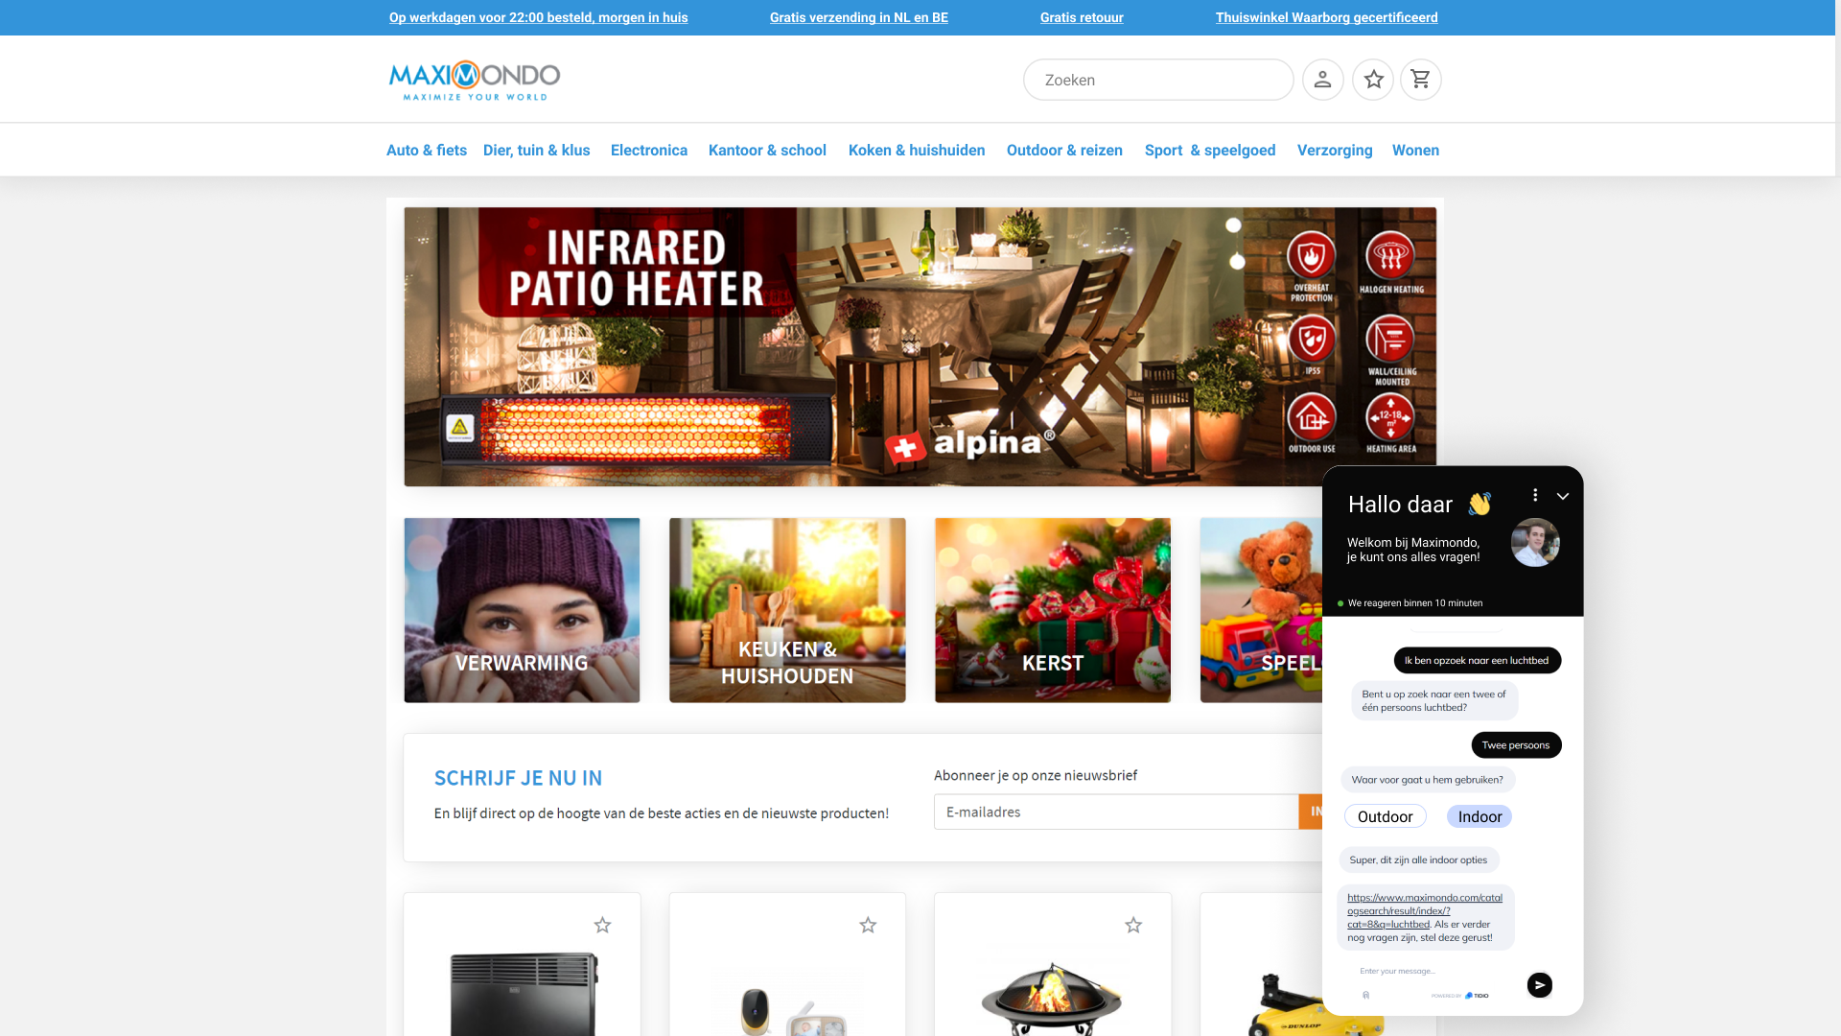Select the Outdoor option in chat

[1385, 816]
